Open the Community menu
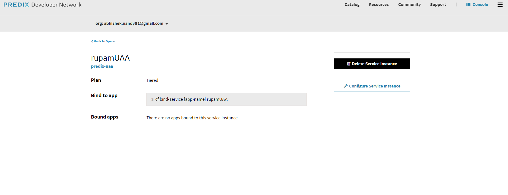Viewport: 508px width, 195px height. (x=409, y=5)
